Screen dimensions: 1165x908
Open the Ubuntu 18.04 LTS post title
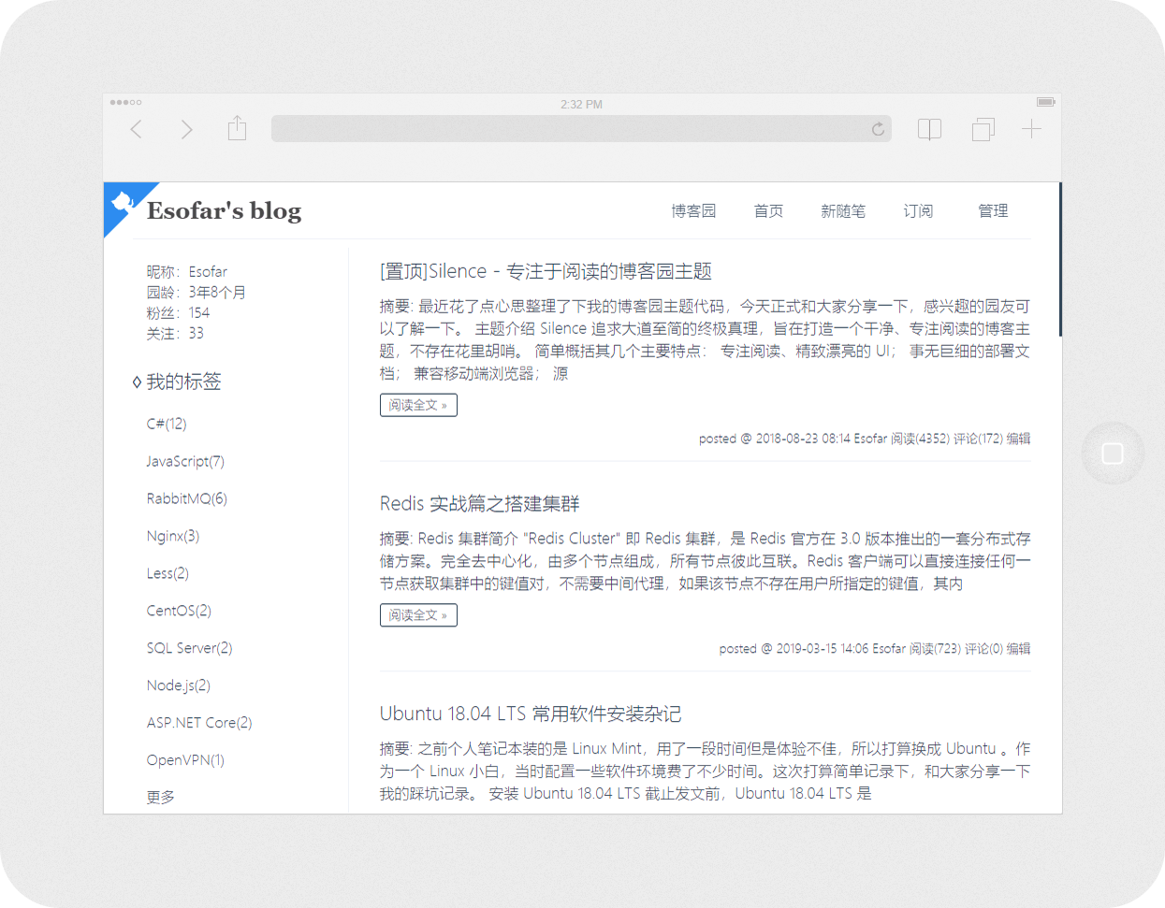click(x=531, y=713)
